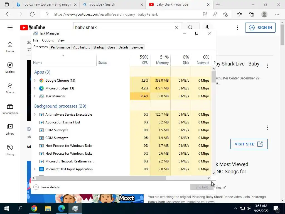
Task: Click the Google Chrome process icon
Action: coord(41,81)
